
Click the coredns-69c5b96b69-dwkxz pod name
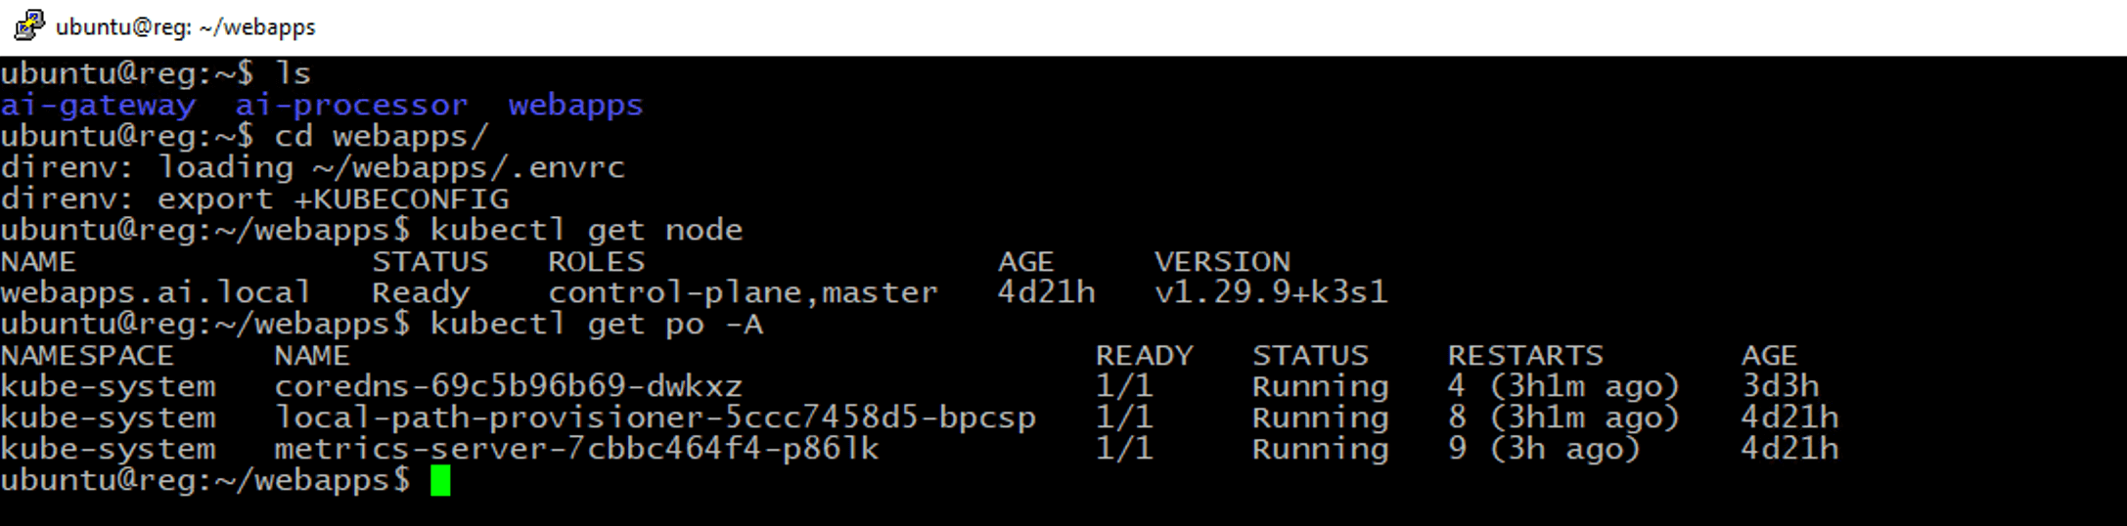pos(508,386)
